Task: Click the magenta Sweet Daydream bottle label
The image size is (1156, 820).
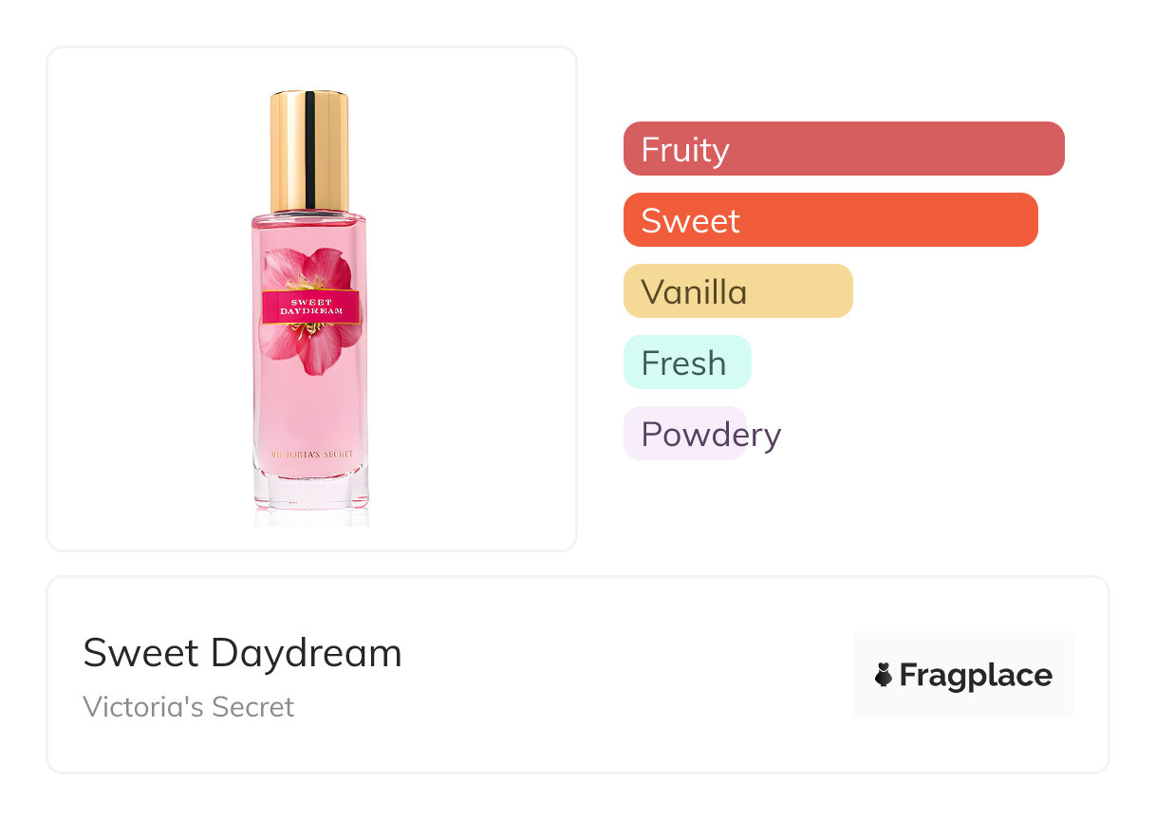Action: point(311,307)
